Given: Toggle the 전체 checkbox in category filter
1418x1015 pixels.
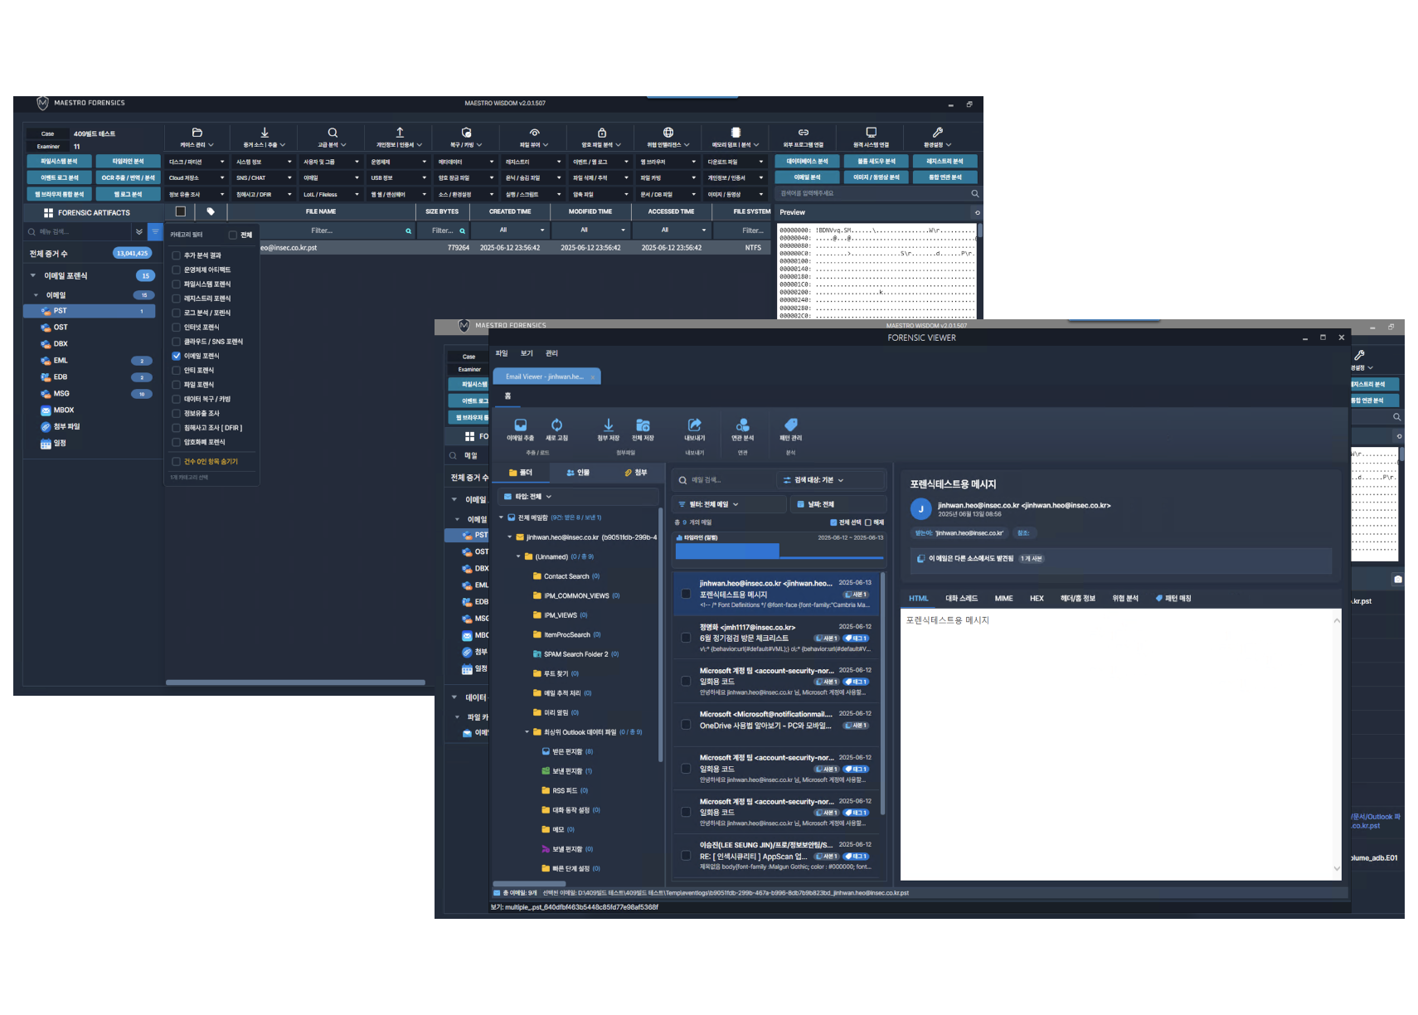Looking at the screenshot, I should tap(233, 235).
